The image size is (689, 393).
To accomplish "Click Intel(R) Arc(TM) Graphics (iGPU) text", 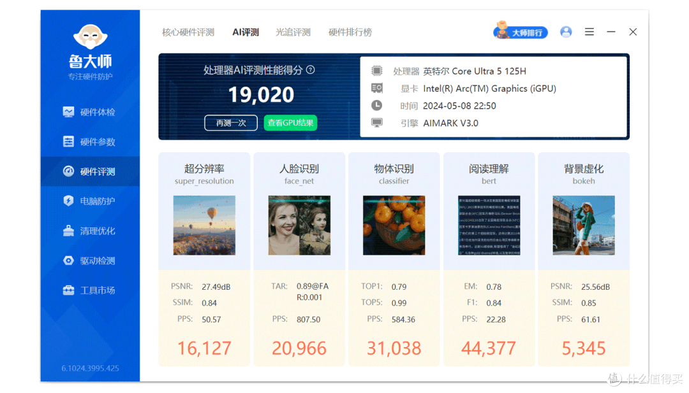I will click(x=489, y=89).
